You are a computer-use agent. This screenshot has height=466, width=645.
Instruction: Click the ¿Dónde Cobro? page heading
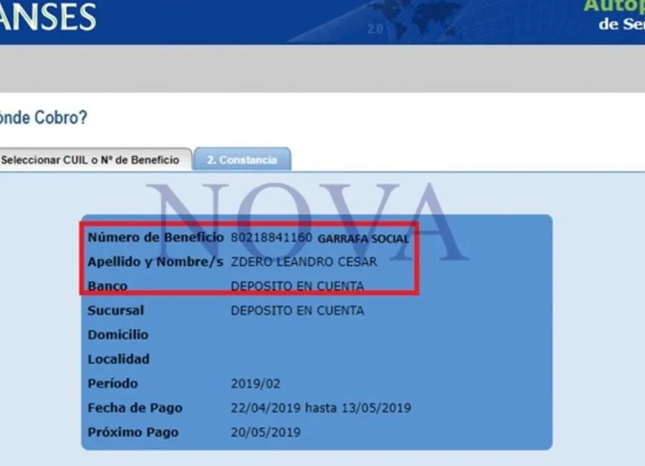click(x=44, y=118)
